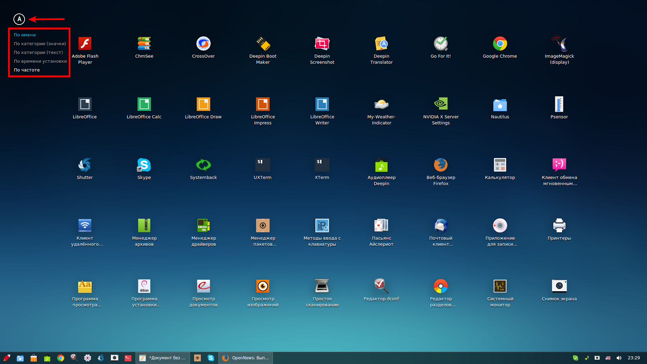Viewport: 647px width, 364px height.
Task: Open Программа установки debian packages
Action: [x=144, y=286]
